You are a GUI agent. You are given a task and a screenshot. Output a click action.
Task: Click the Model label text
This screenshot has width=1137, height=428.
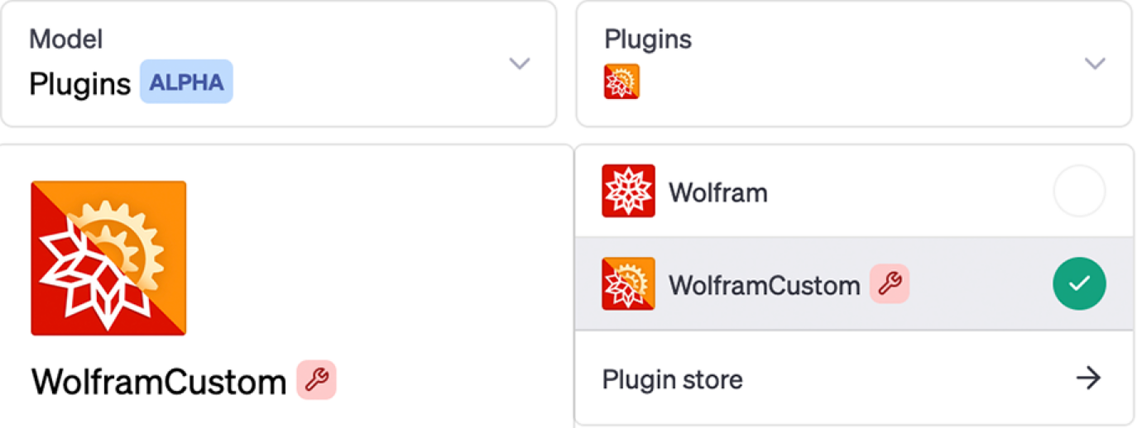click(66, 38)
